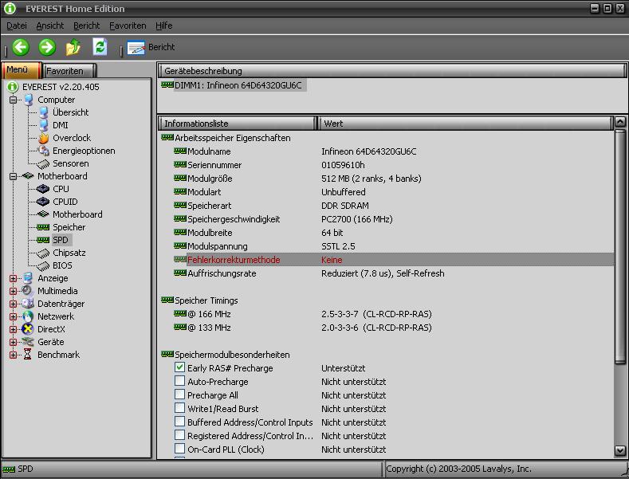Click the vertical scrollbar thumb
The height and width of the screenshot is (479, 629).
click(x=620, y=246)
